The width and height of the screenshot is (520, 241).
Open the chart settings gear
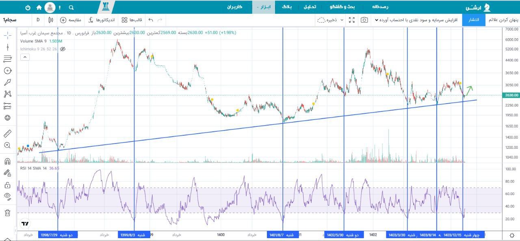click(x=512, y=235)
